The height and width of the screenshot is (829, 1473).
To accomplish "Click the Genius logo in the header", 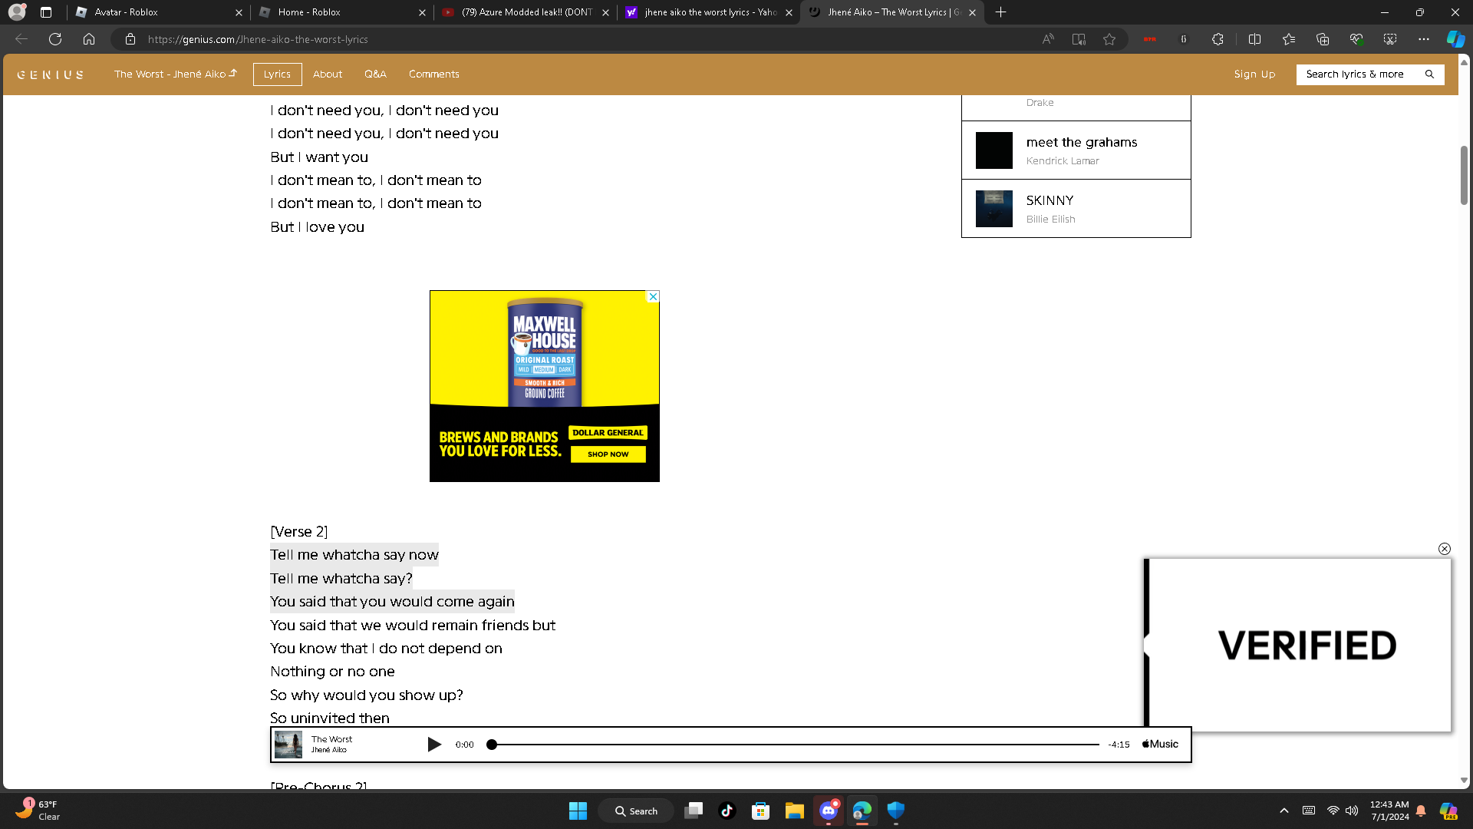I will 51,74.
